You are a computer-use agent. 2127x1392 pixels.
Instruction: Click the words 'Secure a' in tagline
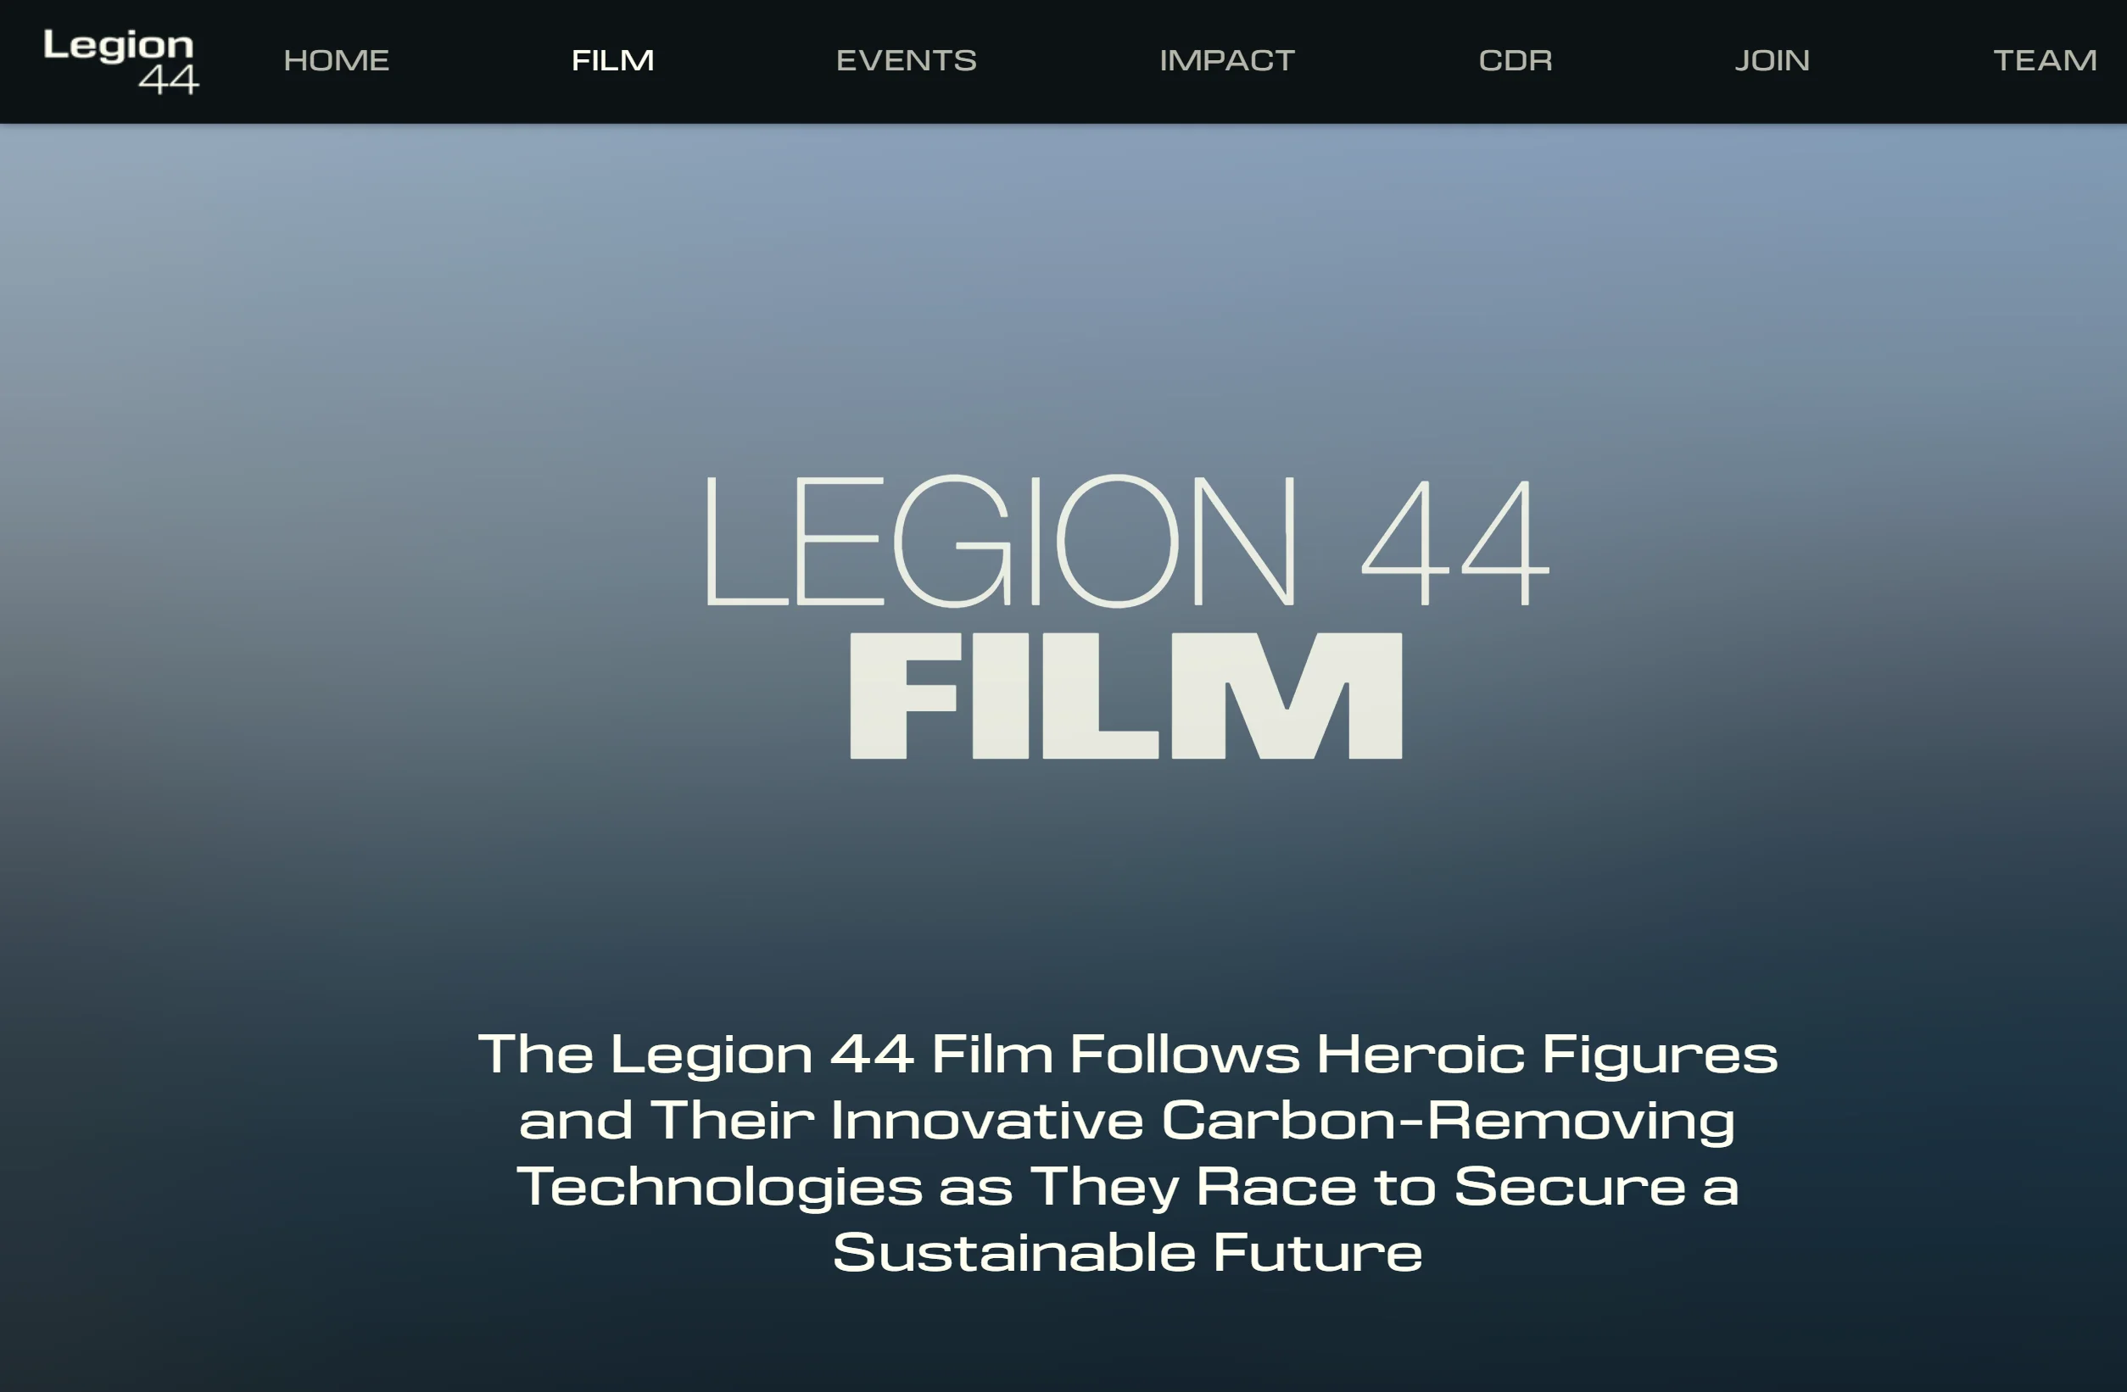[x=1596, y=1187]
